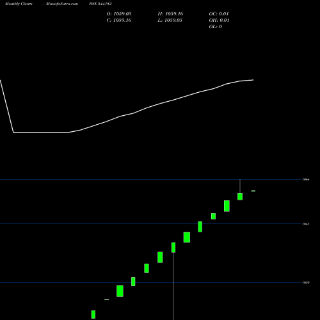Viewport: 320px width, 320px height.
Task: Select the high value 'H: 1059.16'
Action: pos(170,14)
